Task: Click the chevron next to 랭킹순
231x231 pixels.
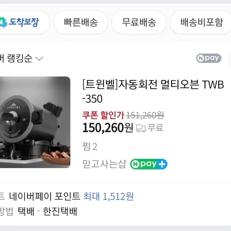Action: (x=39, y=59)
